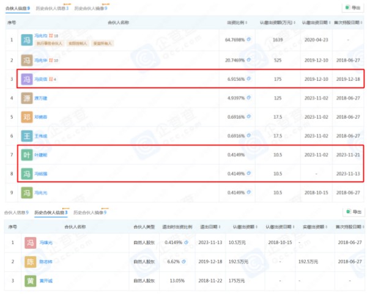This screenshot has width=367, height=294.
Task: Click the green 叶 avatar in row 7
Action: [x=27, y=155]
